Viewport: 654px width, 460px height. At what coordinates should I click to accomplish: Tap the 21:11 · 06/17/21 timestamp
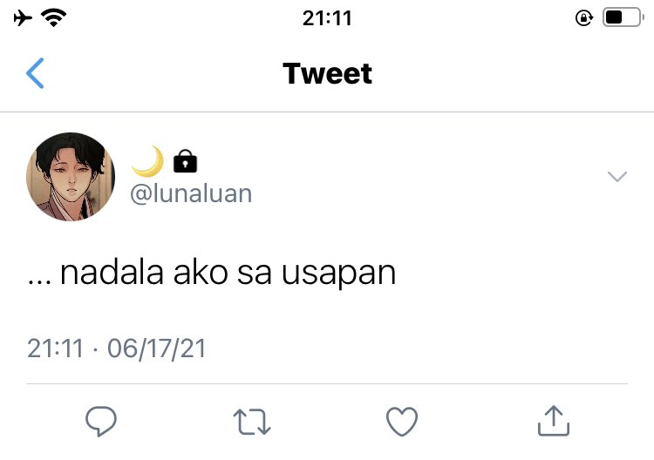(116, 348)
